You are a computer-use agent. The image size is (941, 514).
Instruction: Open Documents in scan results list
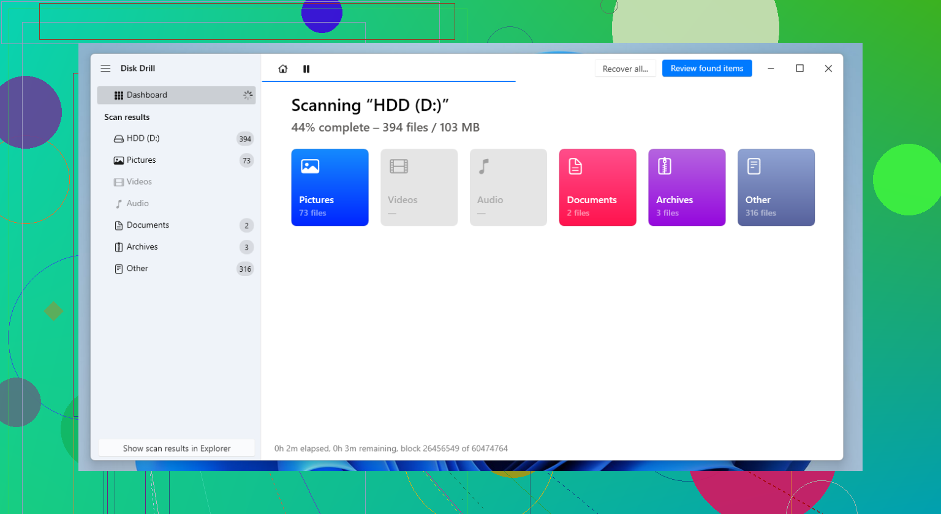point(176,225)
